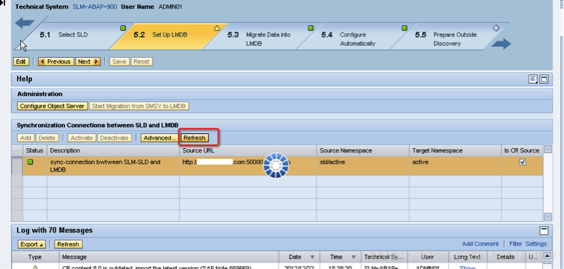Click Configure Object Server
The width and height of the screenshot is (564, 269).
[x=52, y=106]
